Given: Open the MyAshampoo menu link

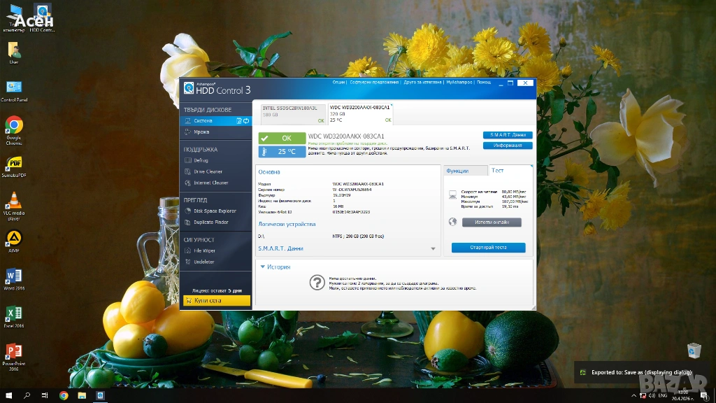Looking at the screenshot, I should [x=459, y=83].
